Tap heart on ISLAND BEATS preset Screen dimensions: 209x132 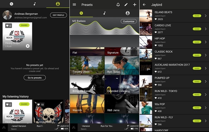coord(156,19)
